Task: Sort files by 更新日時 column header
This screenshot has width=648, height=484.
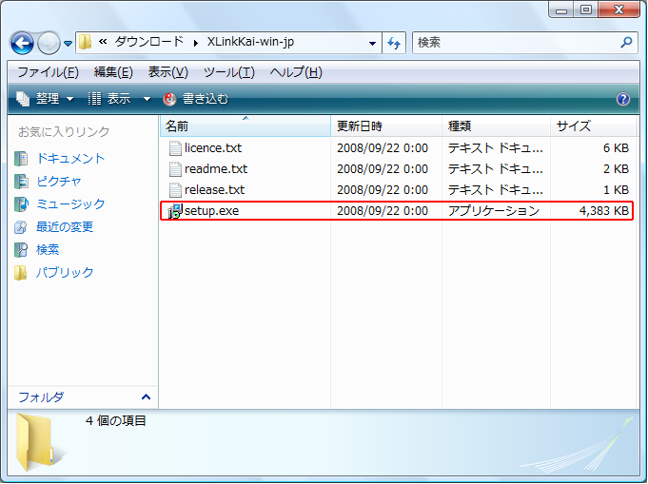Action: point(360,126)
